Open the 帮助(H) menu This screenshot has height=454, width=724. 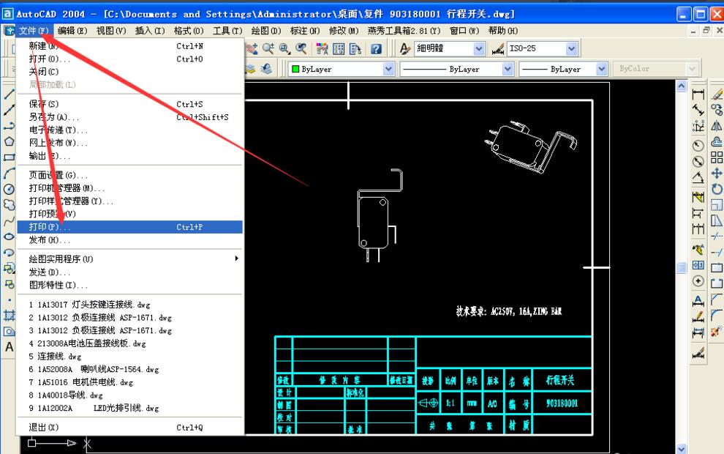(503, 31)
